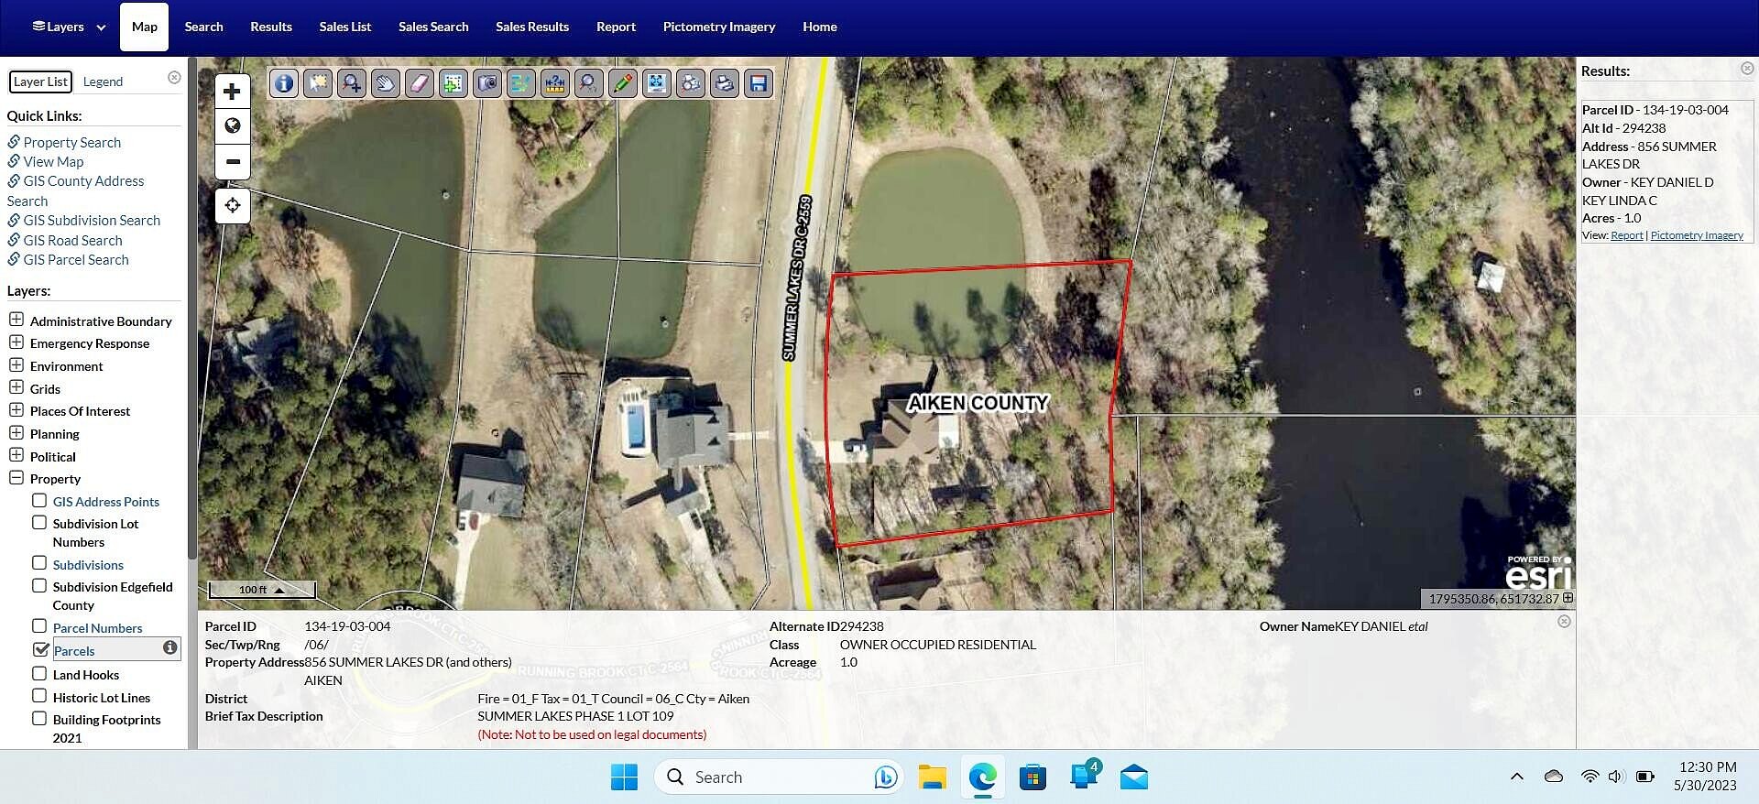Expand the Administrative Boundary layer group
This screenshot has height=804, width=1759.
[x=16, y=320]
